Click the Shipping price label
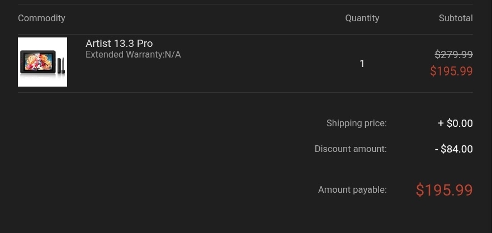492x233 pixels. click(357, 123)
